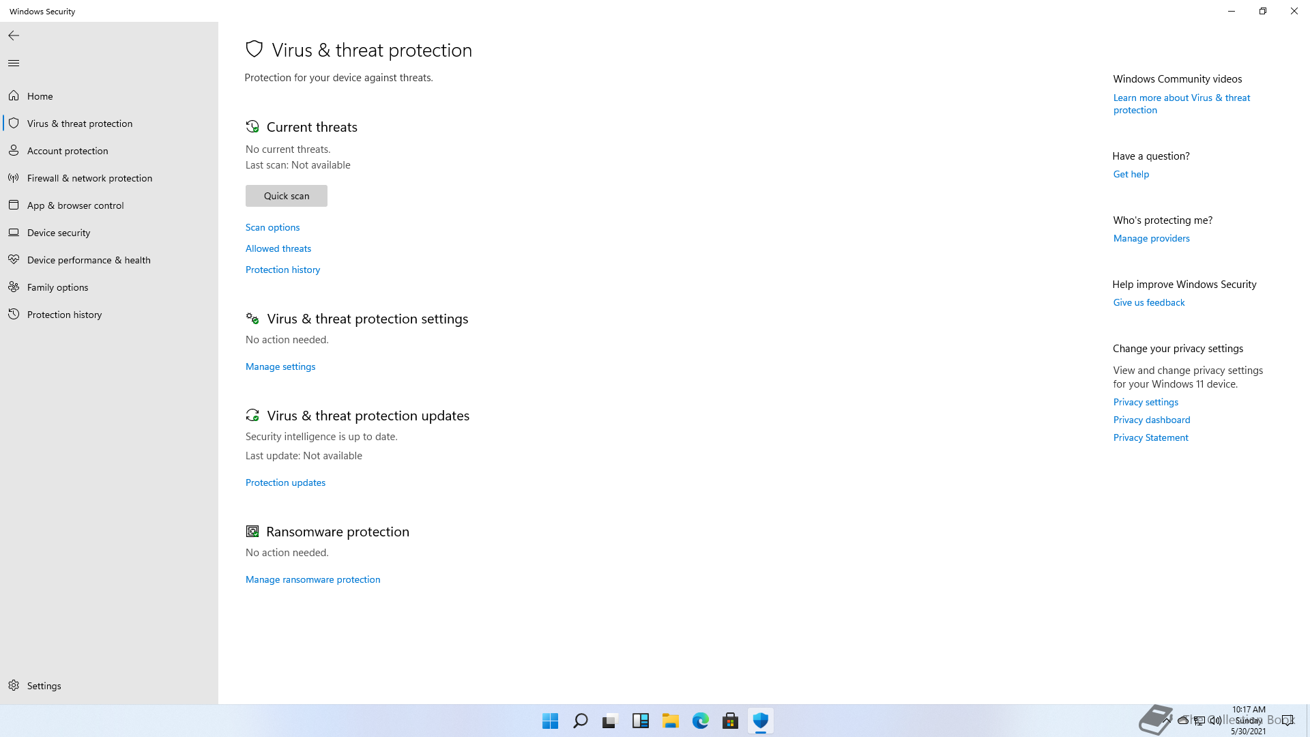Launch File Explorer from taskbar
The height and width of the screenshot is (737, 1310).
[671, 721]
